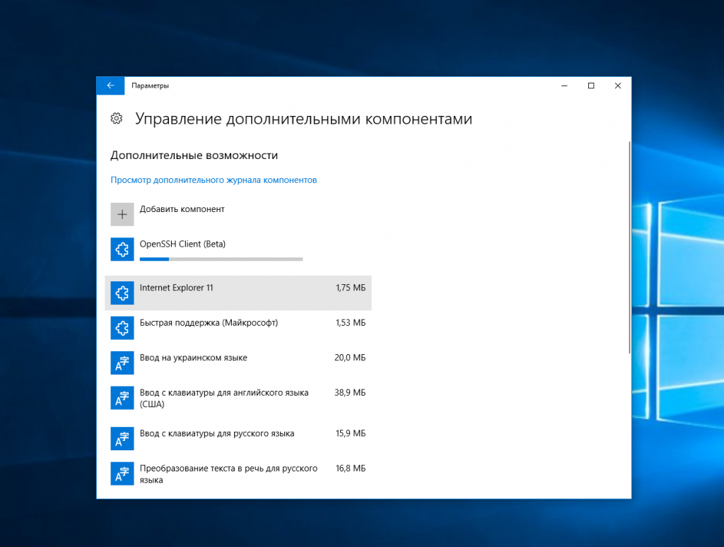Image resolution: width=724 pixels, height=547 pixels.
Task: Click the OpenSSH Client puzzle icon
Action: [122, 249]
